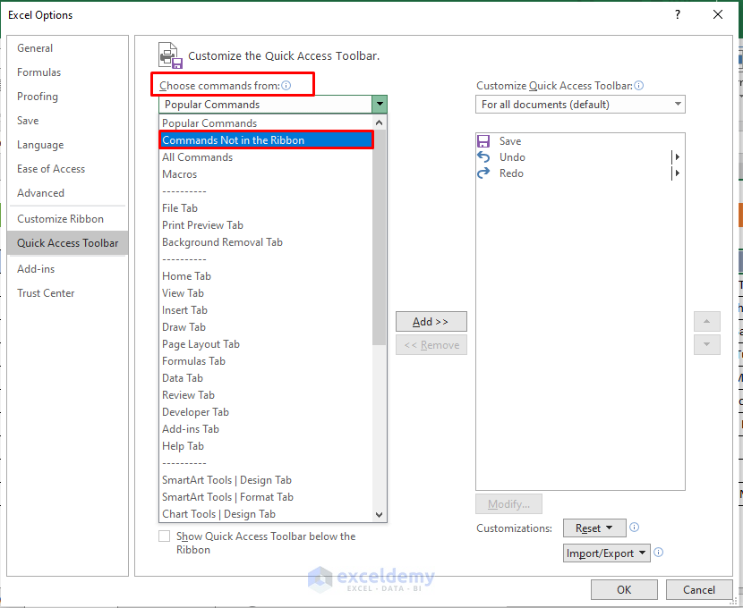The width and height of the screenshot is (743, 608).
Task: Click the info icon next to Reset
Action: pos(634,528)
